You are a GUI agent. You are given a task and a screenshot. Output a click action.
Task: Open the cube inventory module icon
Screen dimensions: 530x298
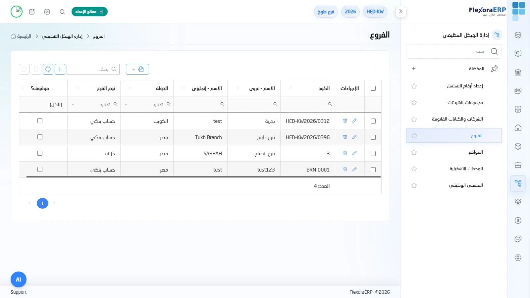click(x=518, y=146)
